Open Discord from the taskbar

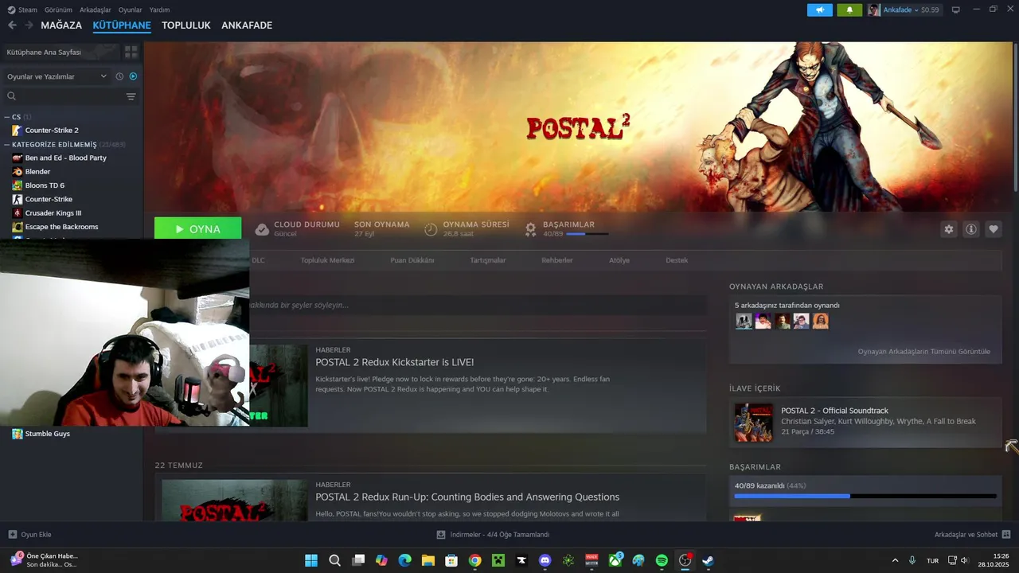pyautogui.click(x=545, y=560)
